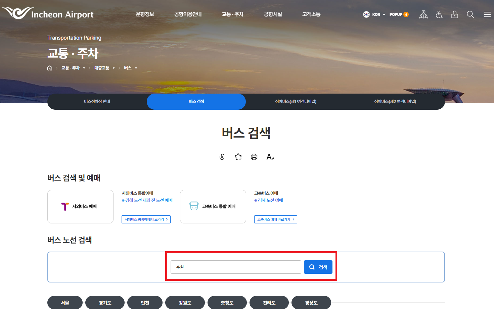Open the hamburger menu icon
The height and width of the screenshot is (315, 494).
point(487,14)
